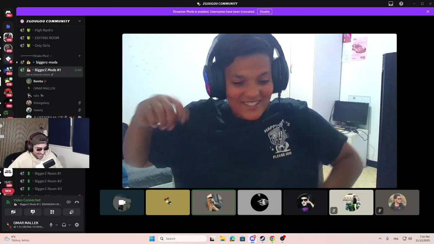Open the soundboard button
The height and width of the screenshot is (244, 434).
pos(72,212)
